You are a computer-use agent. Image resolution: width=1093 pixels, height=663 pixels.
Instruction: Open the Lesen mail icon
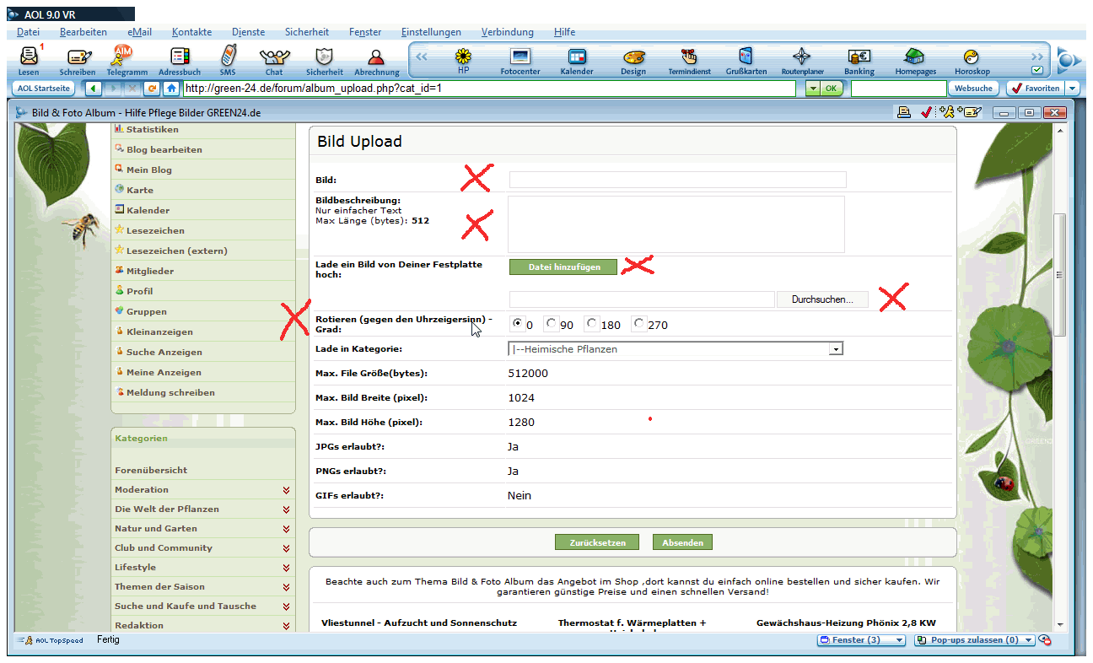(29, 57)
